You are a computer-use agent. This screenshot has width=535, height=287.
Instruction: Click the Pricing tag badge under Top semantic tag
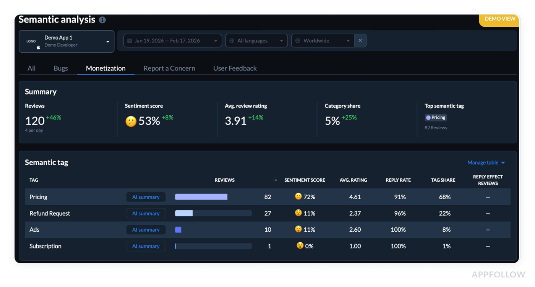point(435,118)
